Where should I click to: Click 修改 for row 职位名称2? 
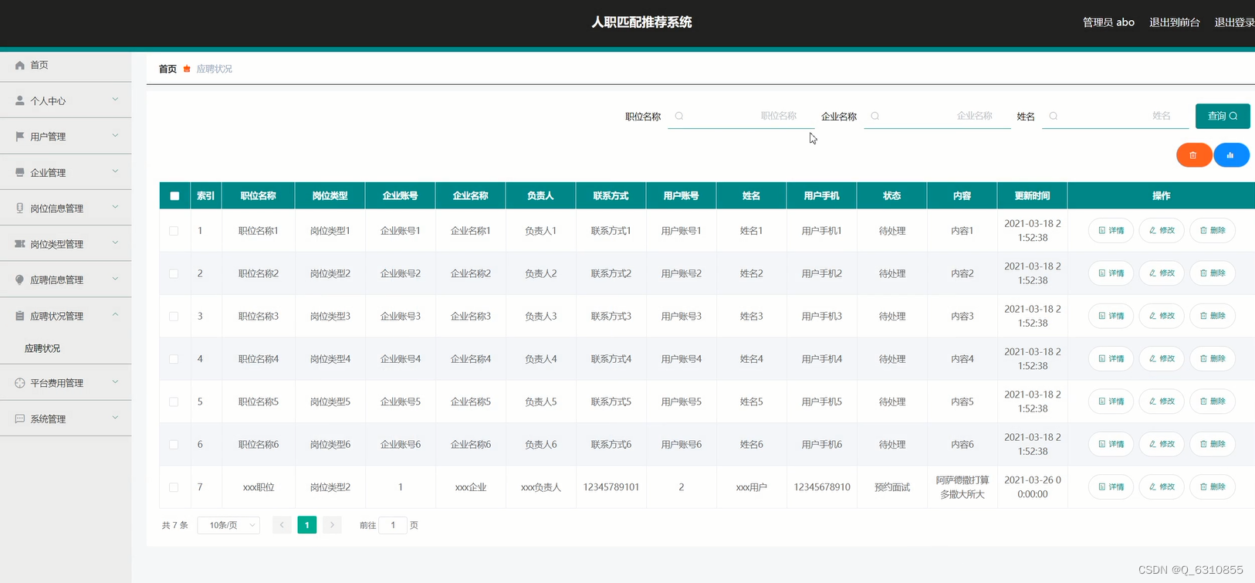click(x=1162, y=273)
